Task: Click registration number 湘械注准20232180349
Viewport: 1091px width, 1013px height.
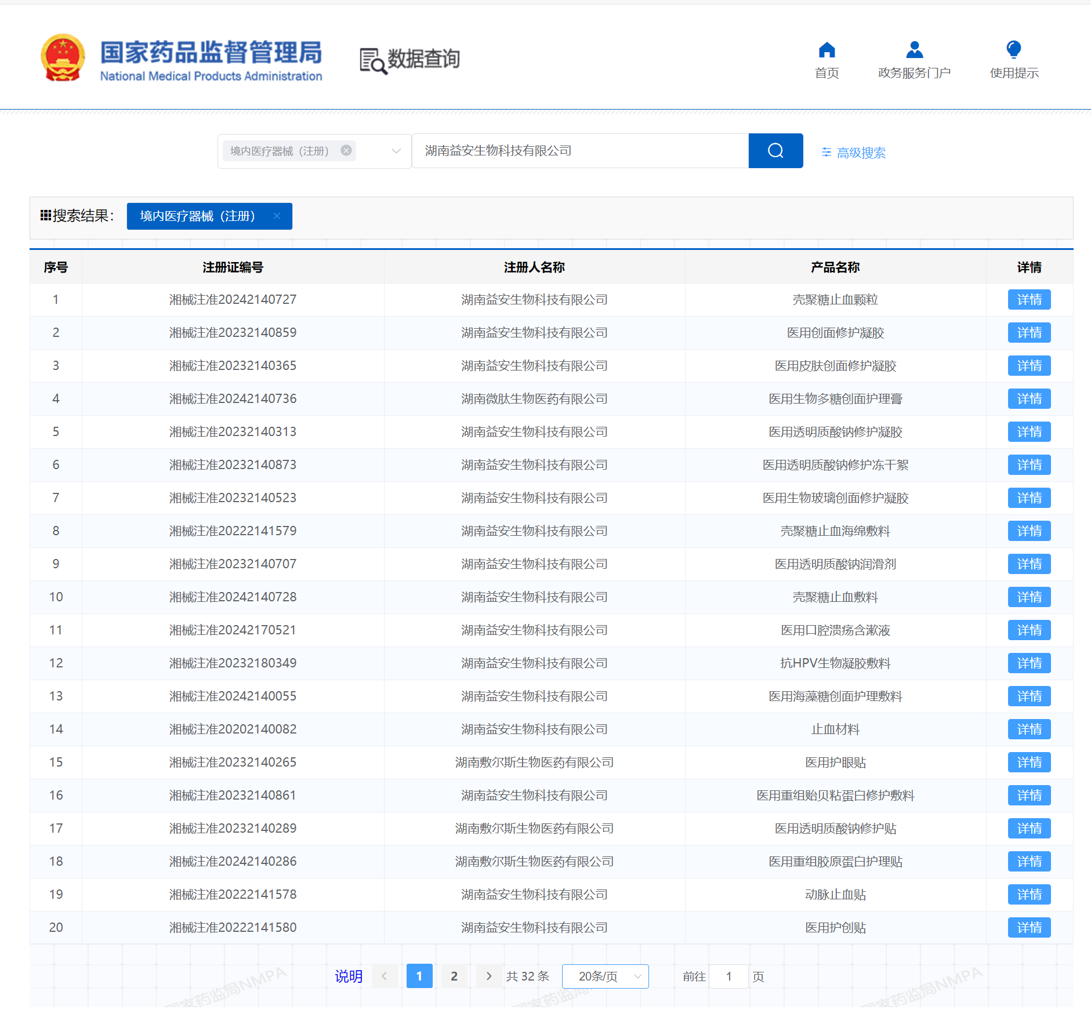Action: click(x=233, y=663)
